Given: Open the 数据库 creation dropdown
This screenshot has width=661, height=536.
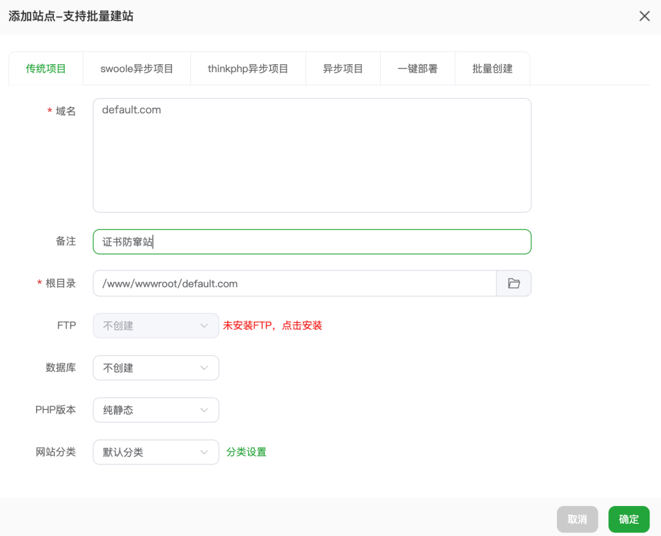Looking at the screenshot, I should point(156,368).
